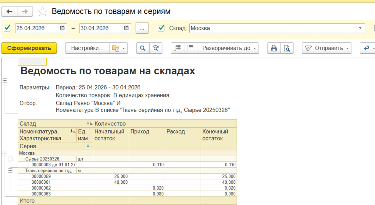375x205 pixels.
Task: Open calendar for end date 30.04.2026
Action: point(126,28)
